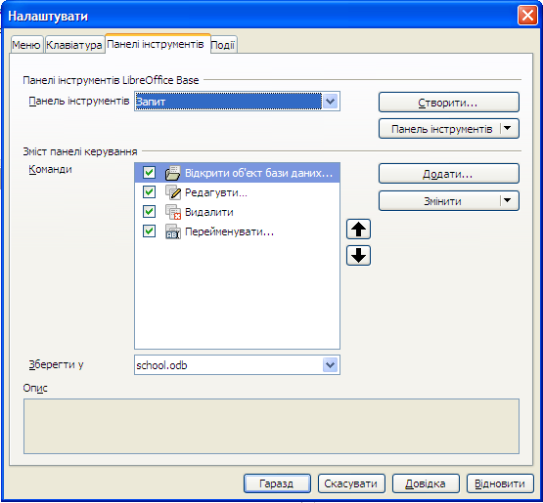Click the Додати... button
Screen dimensions: 543x503
click(x=449, y=174)
